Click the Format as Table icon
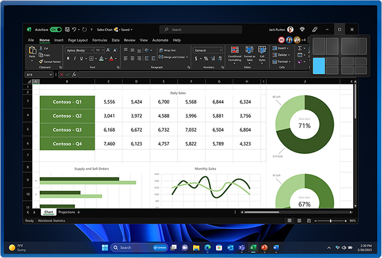Screen dimensions: 382x258 249,55
